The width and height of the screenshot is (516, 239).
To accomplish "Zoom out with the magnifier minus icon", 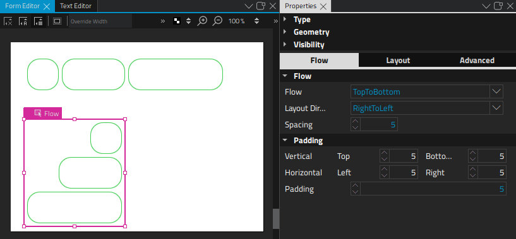I will tap(217, 21).
